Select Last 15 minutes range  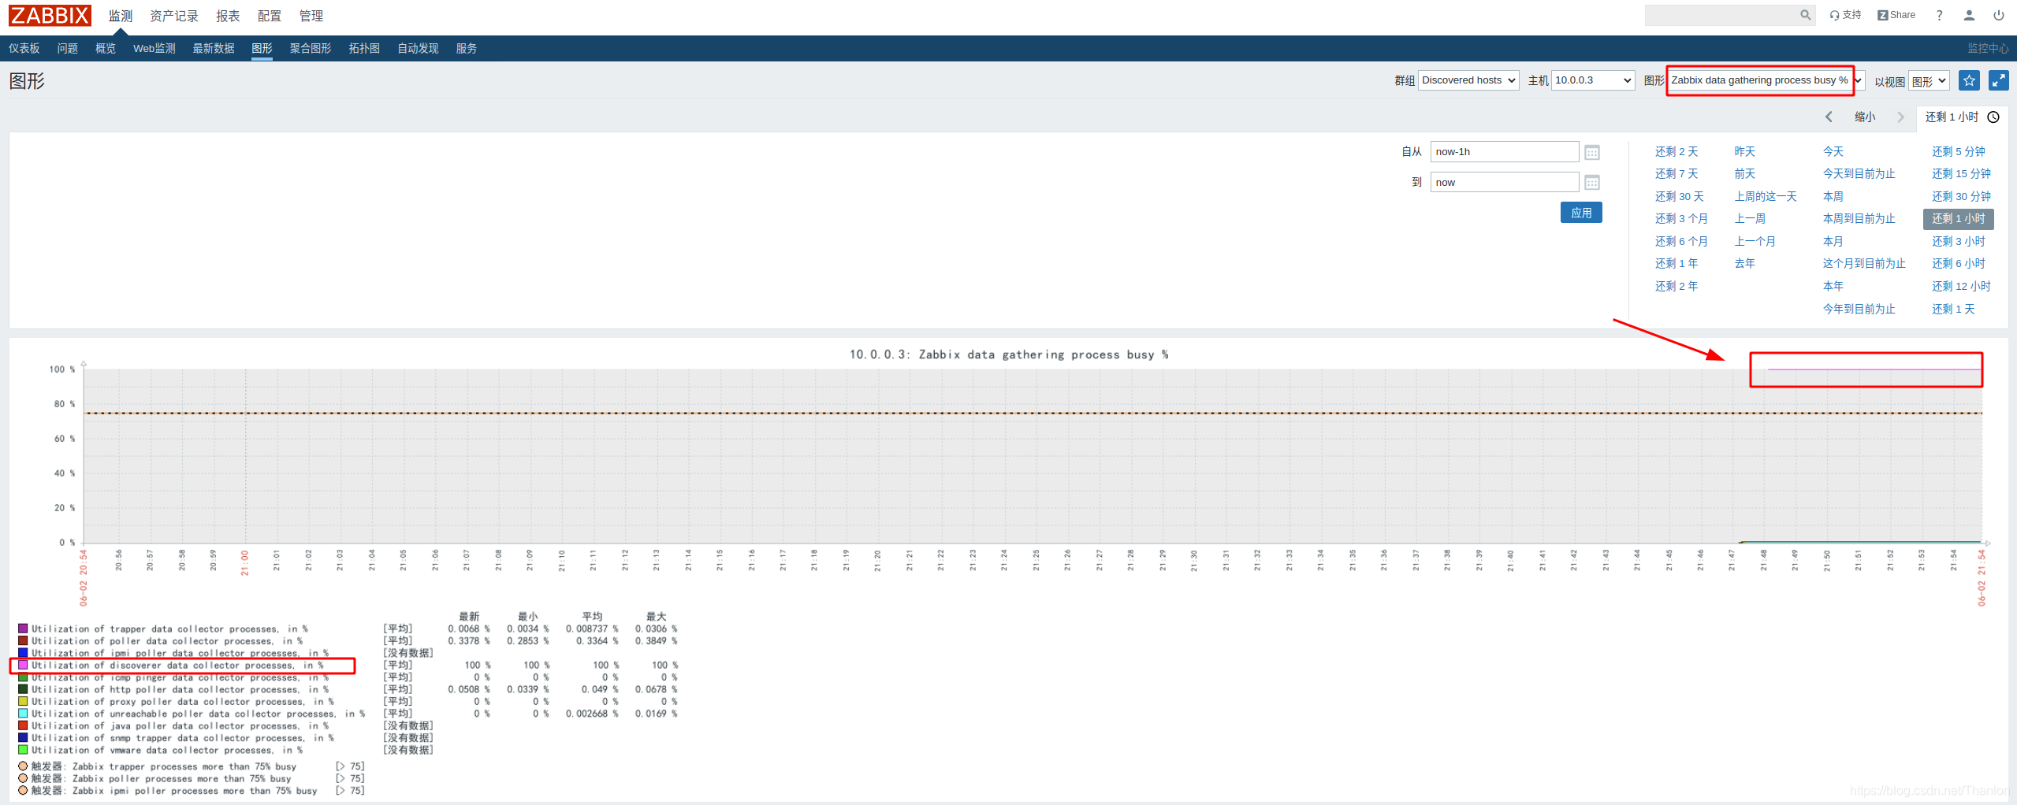click(x=1961, y=173)
